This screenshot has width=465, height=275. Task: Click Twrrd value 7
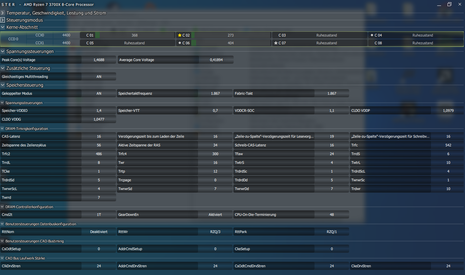pos(99,197)
